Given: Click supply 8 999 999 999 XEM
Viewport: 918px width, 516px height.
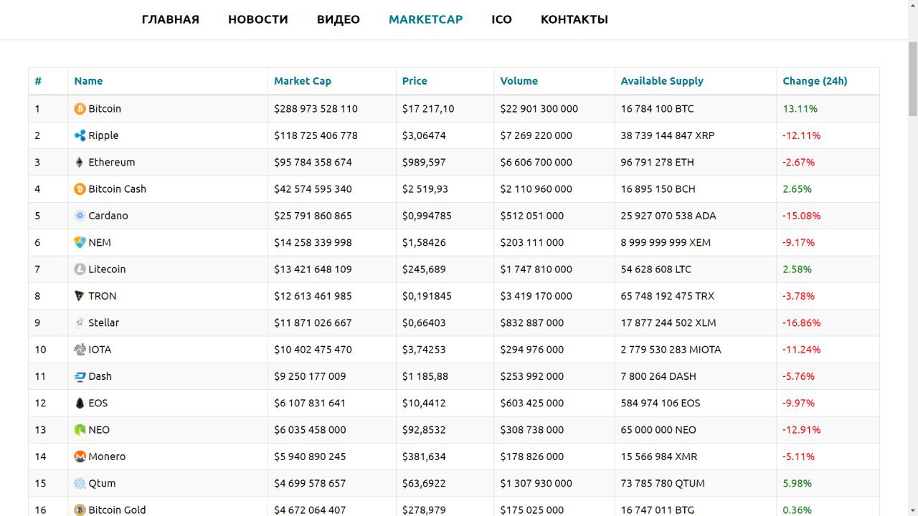Looking at the screenshot, I should (x=666, y=242).
